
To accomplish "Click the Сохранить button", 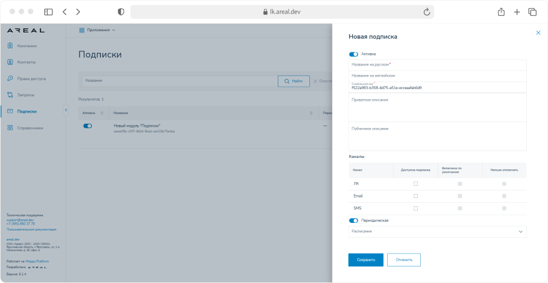I will pos(366,260).
